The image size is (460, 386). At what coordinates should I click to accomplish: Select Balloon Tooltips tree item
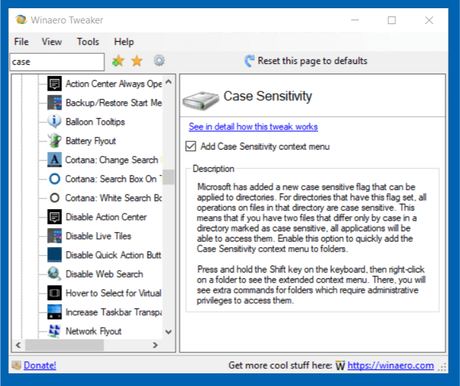coord(95,122)
